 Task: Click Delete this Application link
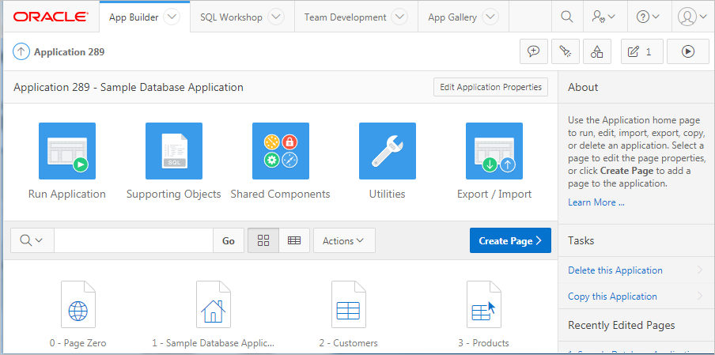point(615,270)
